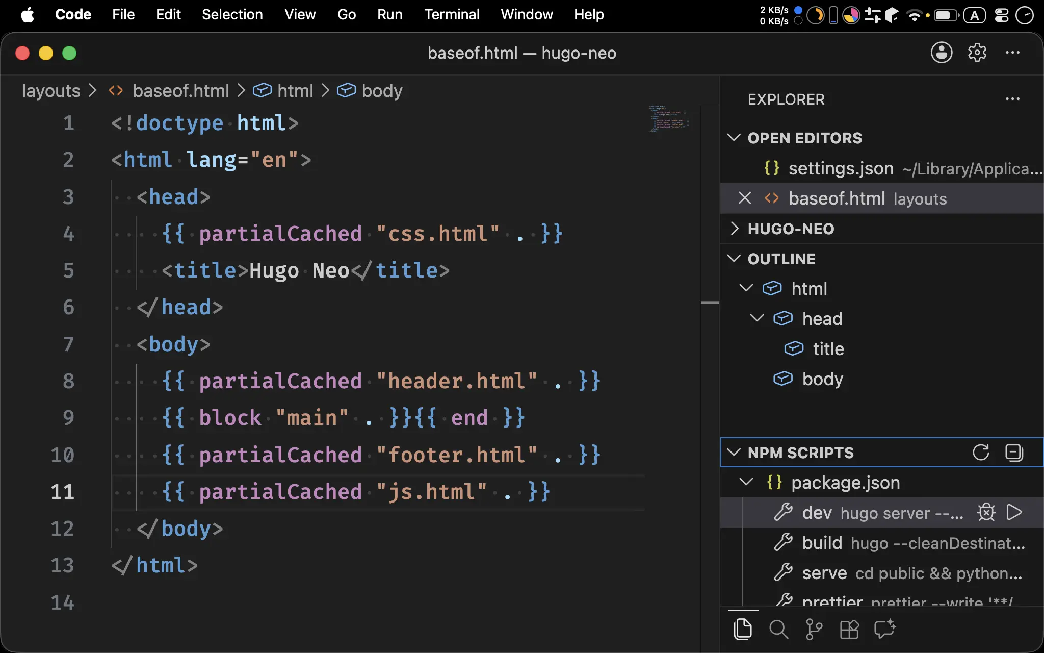Click the title symbol icon in Outline
This screenshot has height=653, width=1044.
pos(794,348)
